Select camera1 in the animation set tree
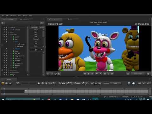Viewport: 152px width, 114px height. (16, 30)
